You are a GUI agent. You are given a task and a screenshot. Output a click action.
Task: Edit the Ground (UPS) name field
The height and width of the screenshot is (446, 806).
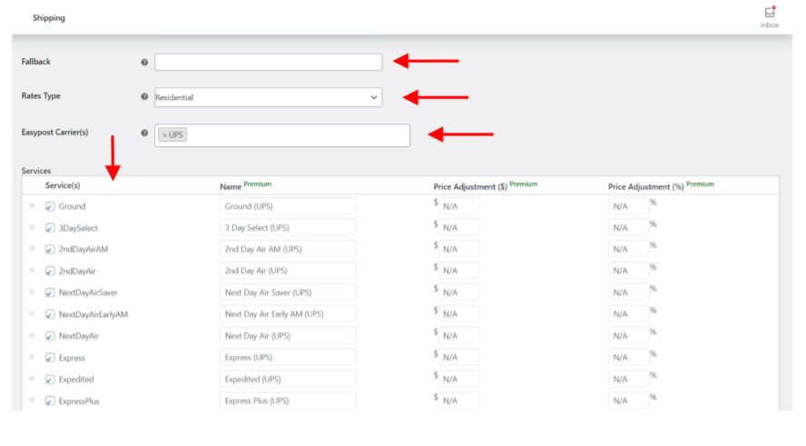(x=288, y=206)
